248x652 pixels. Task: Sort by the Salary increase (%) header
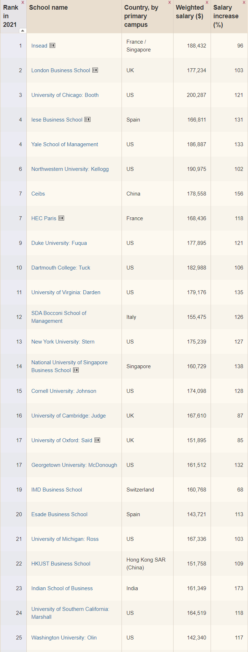226,16
